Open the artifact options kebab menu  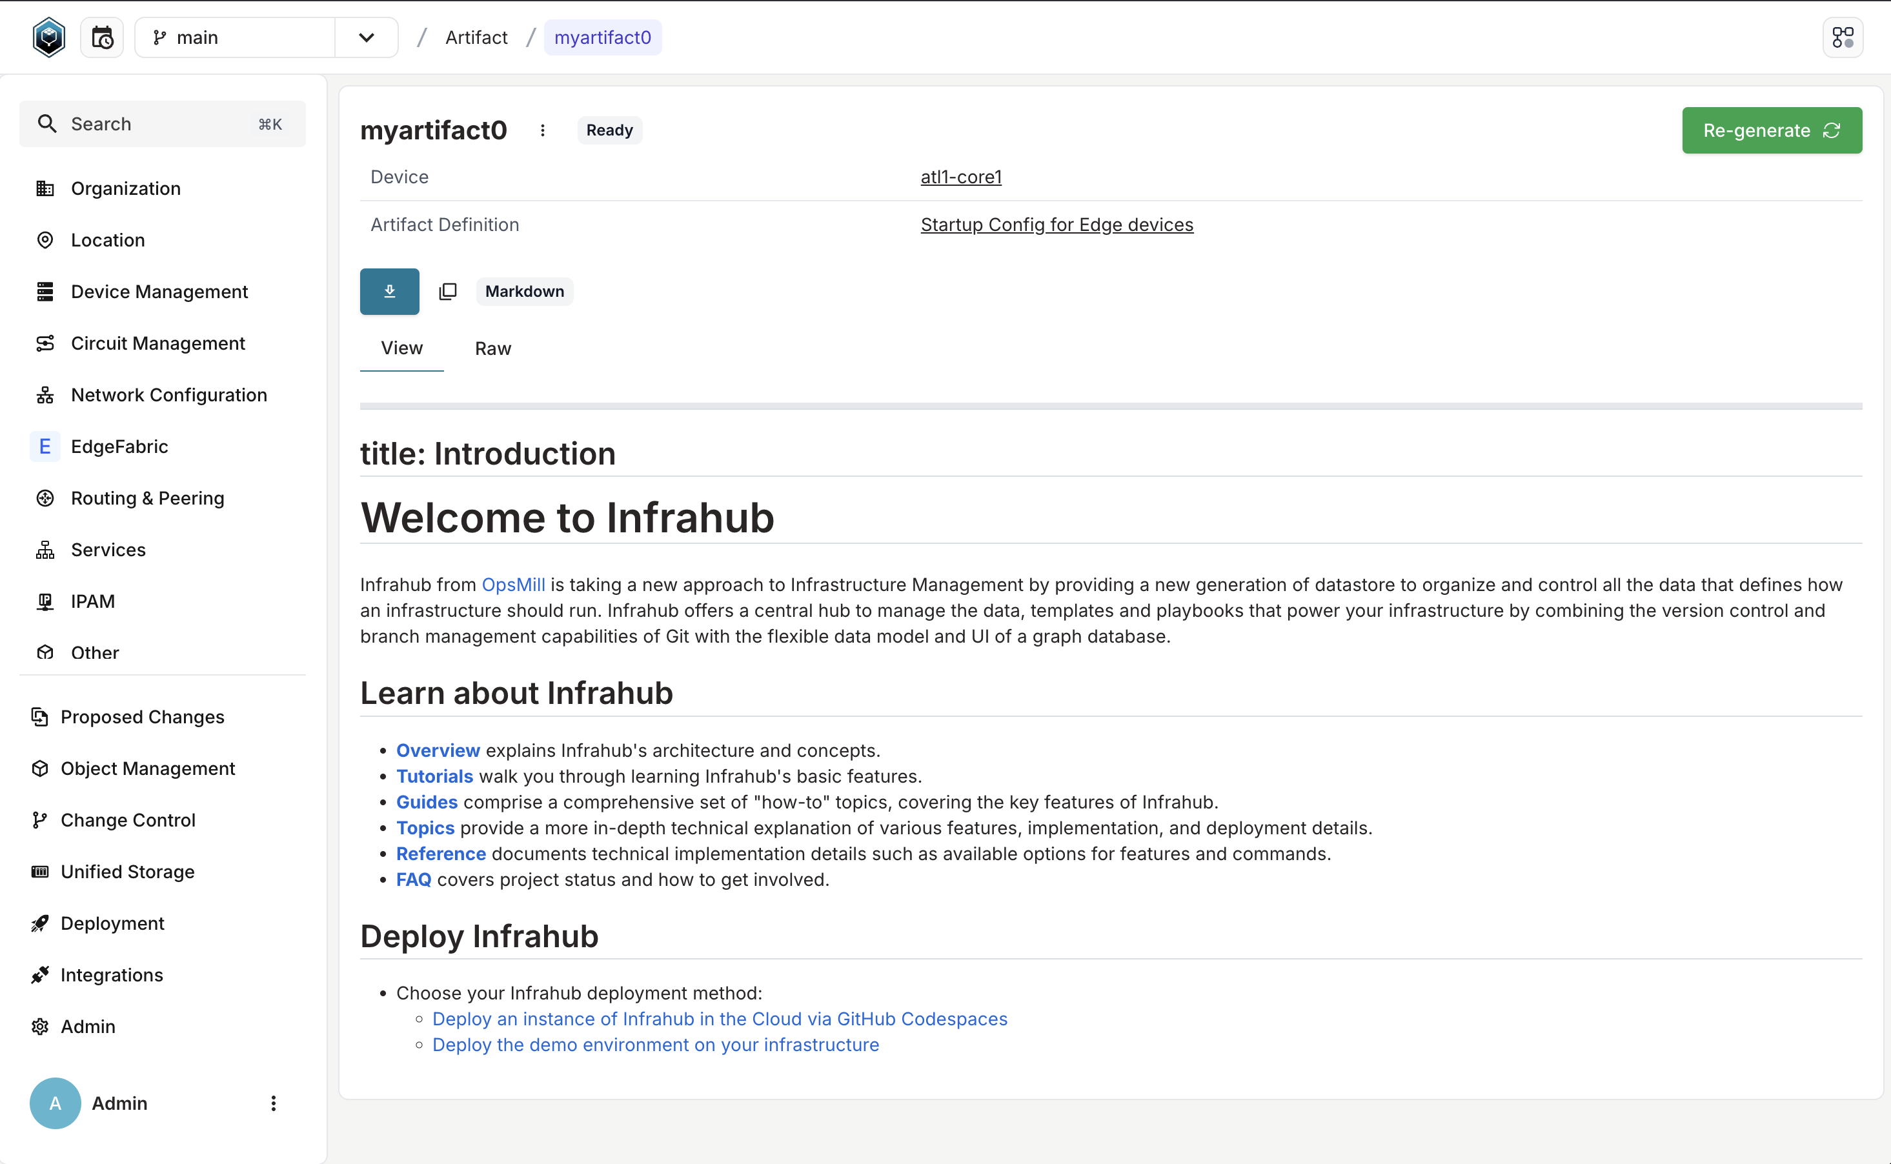click(543, 130)
